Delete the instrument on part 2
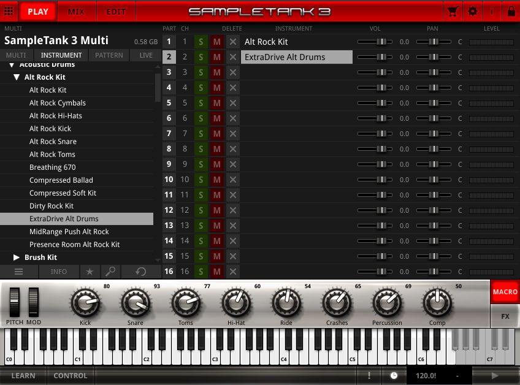 [x=233, y=57]
